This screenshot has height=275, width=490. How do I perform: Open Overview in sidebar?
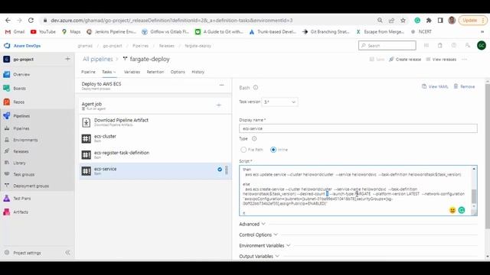coord(21,75)
